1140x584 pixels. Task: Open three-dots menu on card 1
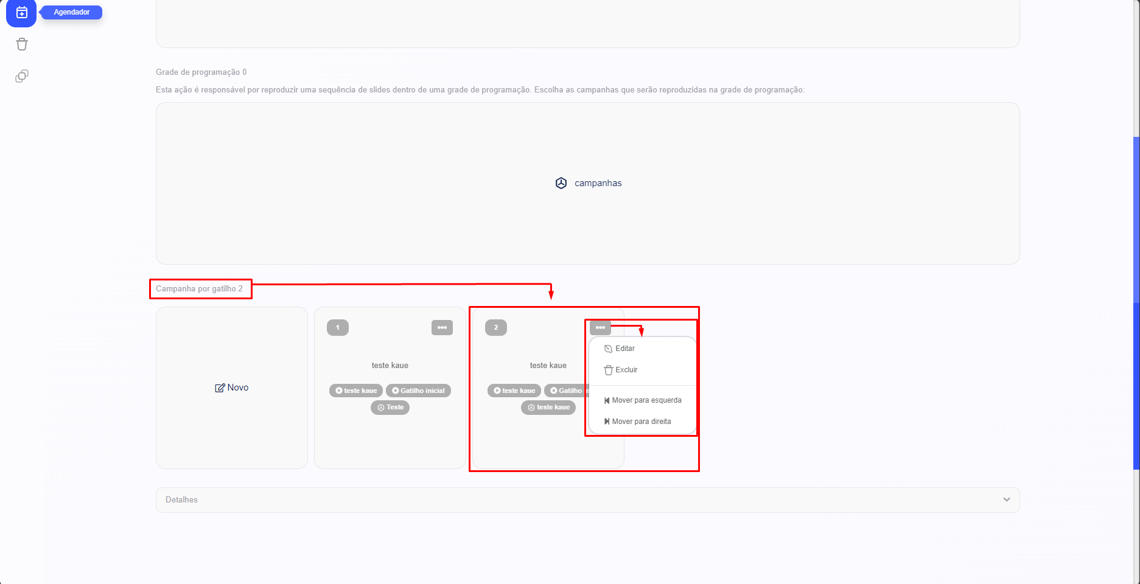(x=442, y=328)
